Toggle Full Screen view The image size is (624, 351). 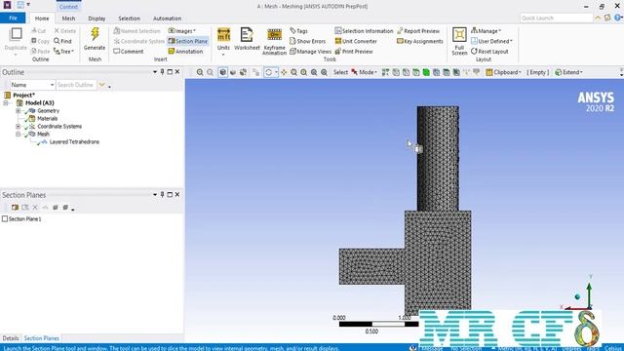459,41
